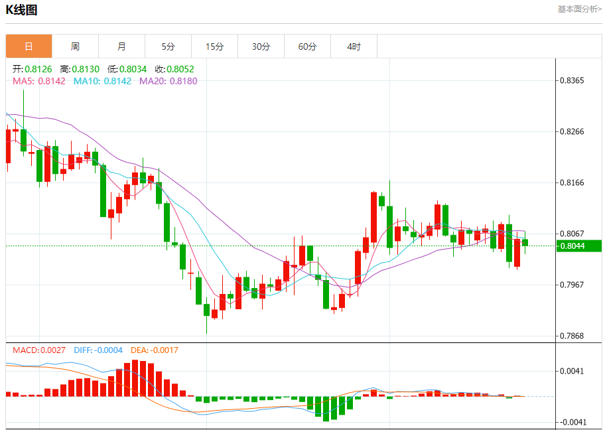The height and width of the screenshot is (430, 605).
Task: Click the 0.0041 MACD axis label
Action: tap(572, 372)
